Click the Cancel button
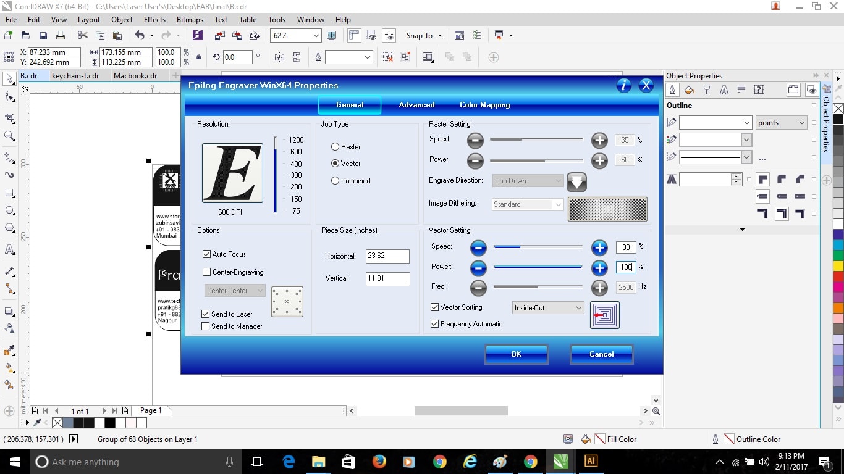The width and height of the screenshot is (844, 474). point(602,354)
